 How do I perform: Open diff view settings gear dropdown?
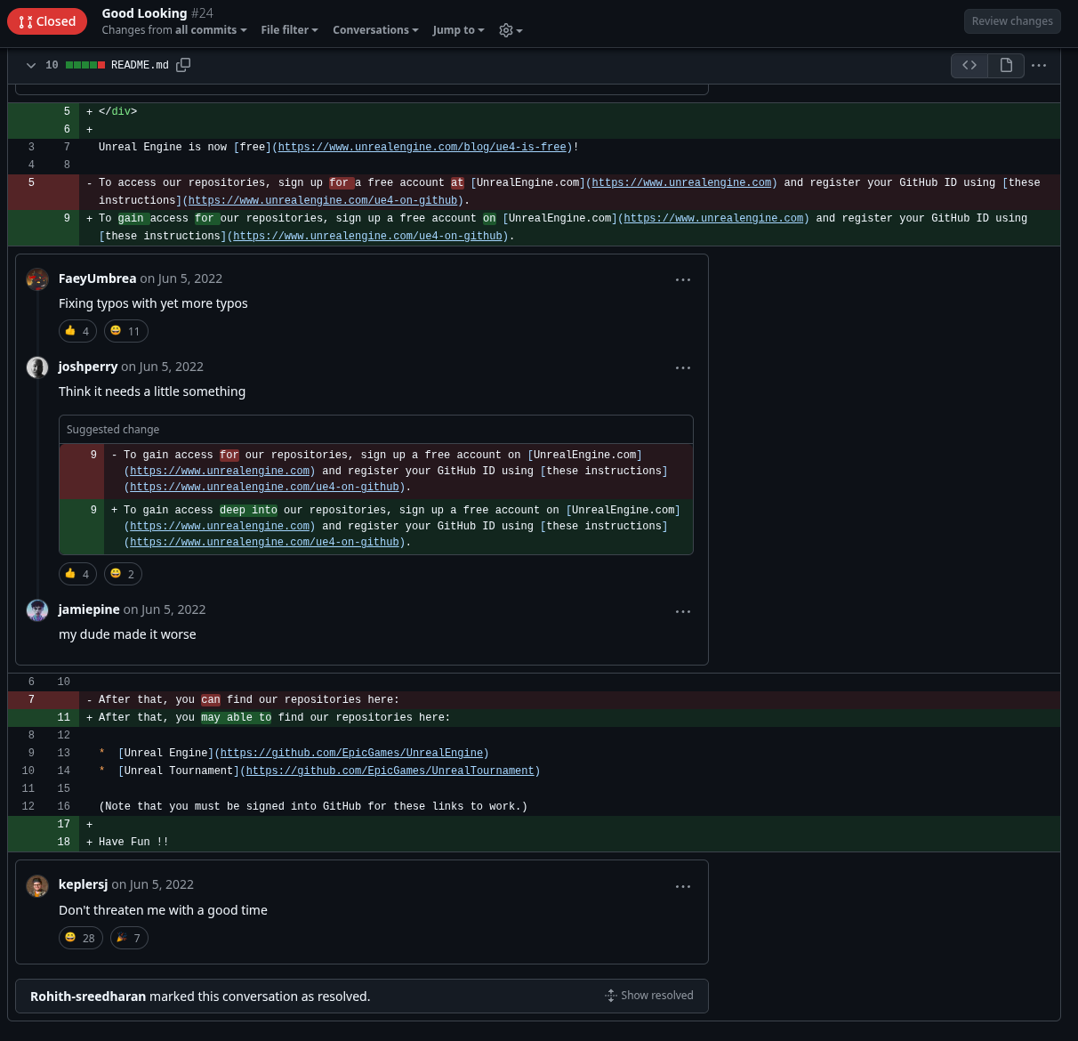click(x=511, y=30)
